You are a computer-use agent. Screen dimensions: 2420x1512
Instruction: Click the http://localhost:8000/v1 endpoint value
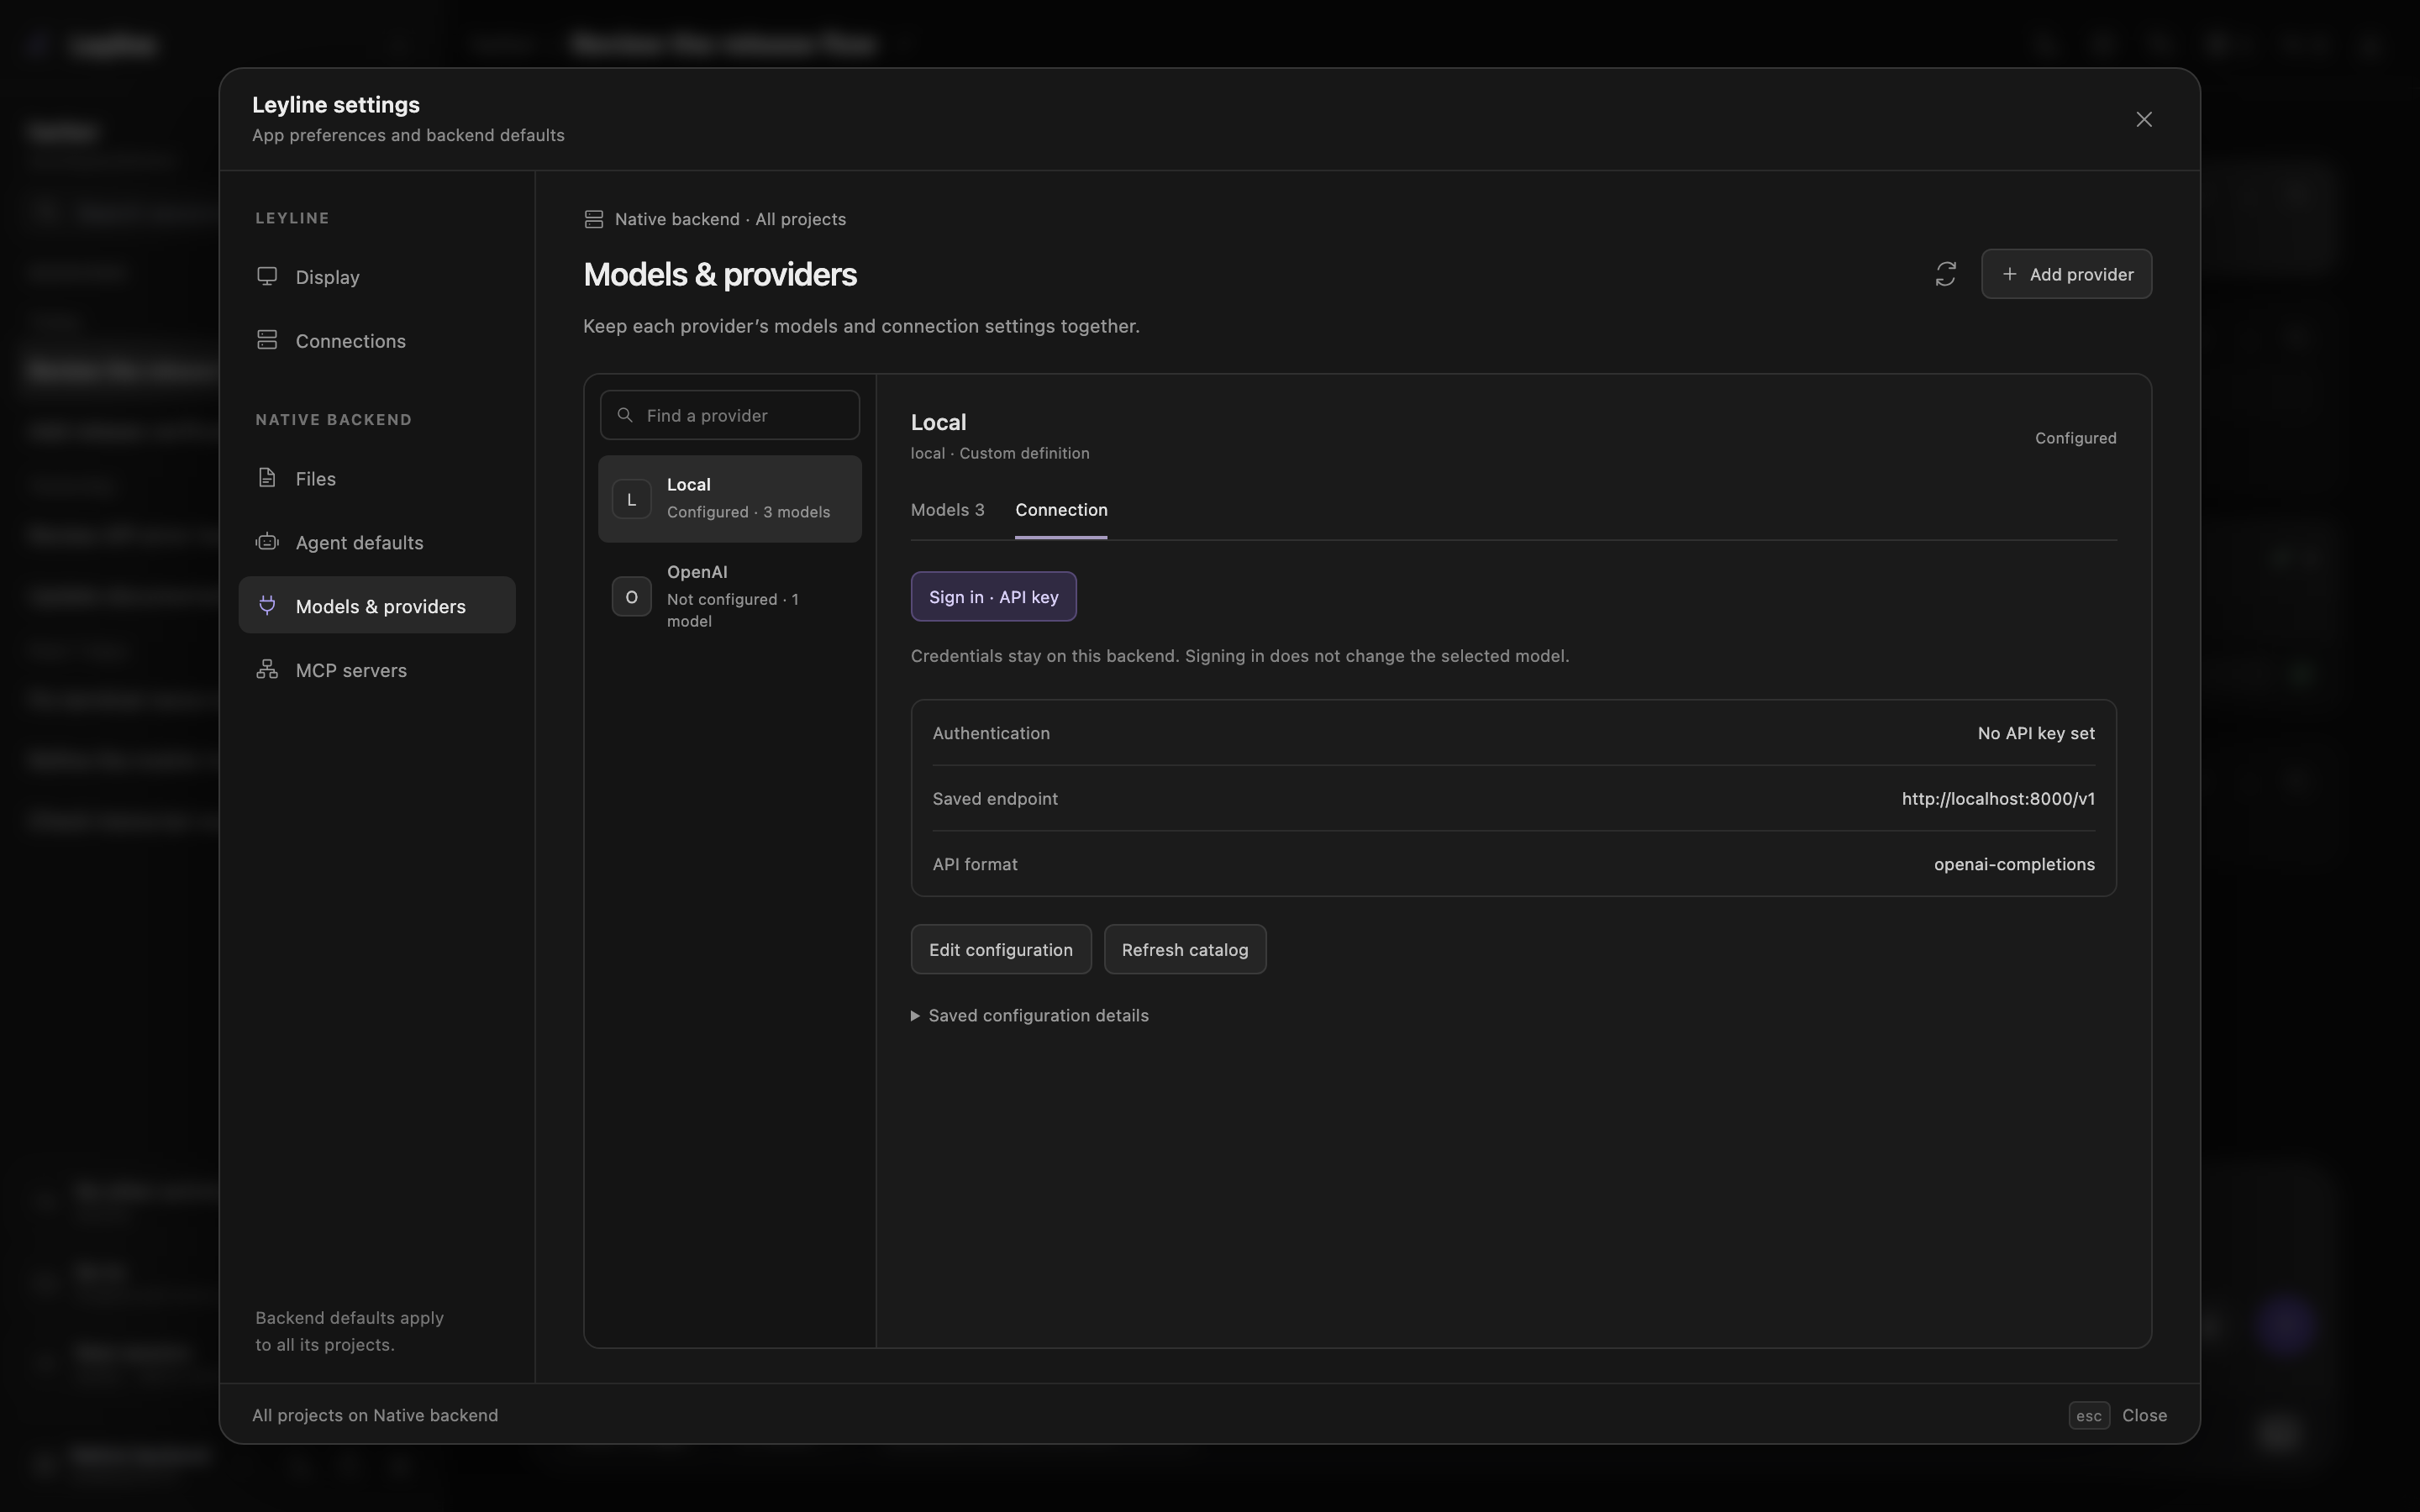[1998, 799]
